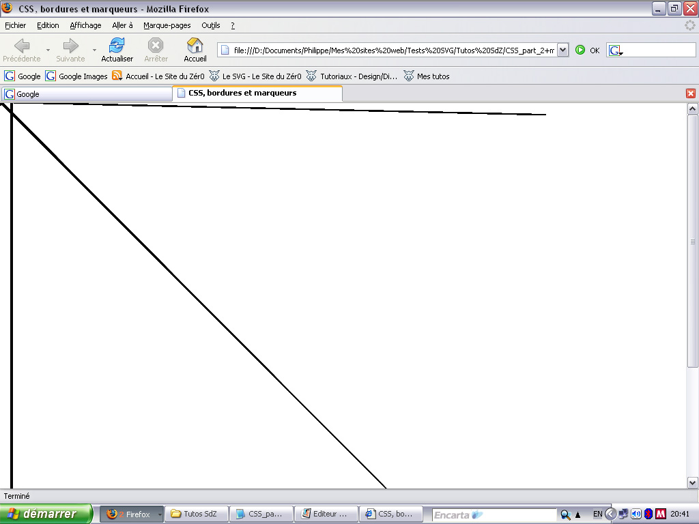Open the back history dropdown arrow

pyautogui.click(x=48, y=50)
